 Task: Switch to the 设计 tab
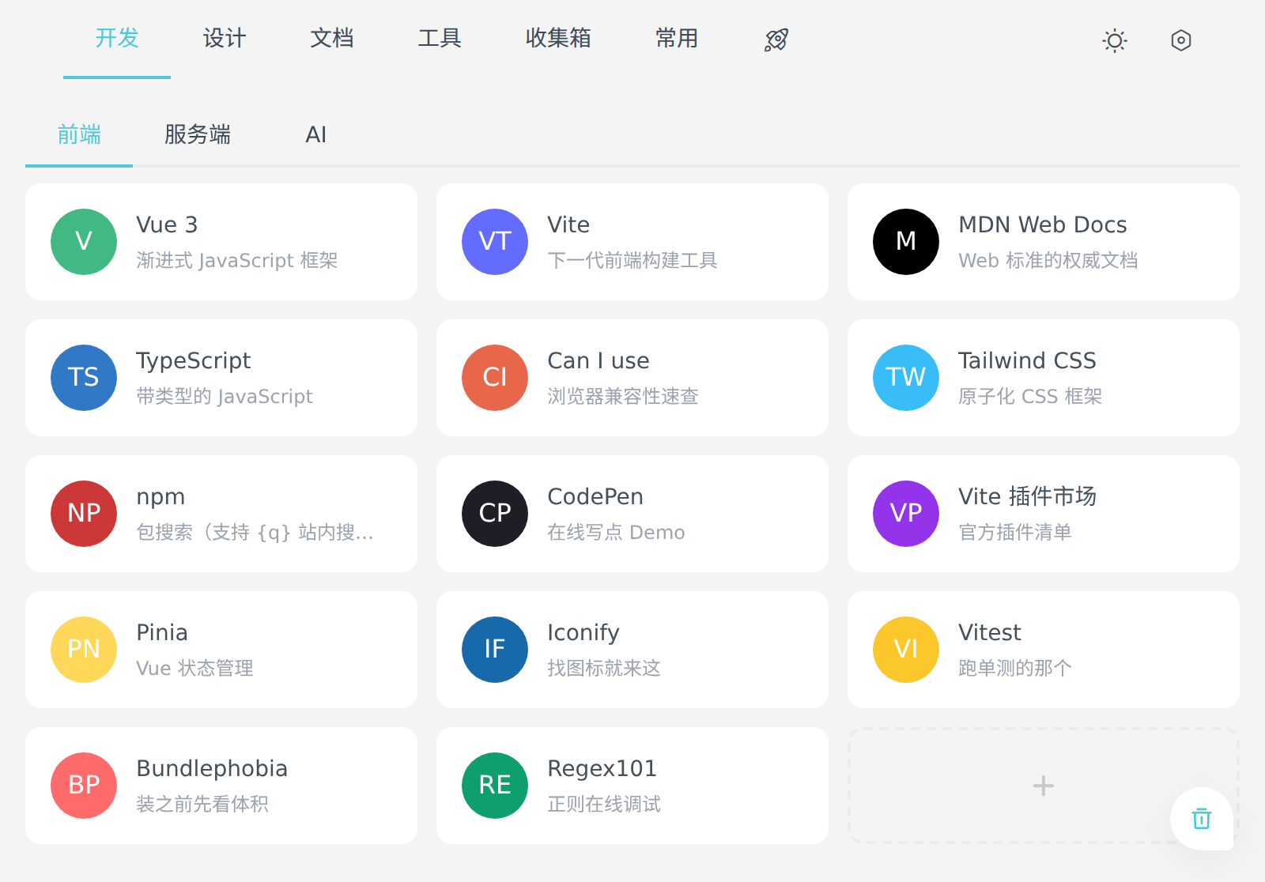point(225,38)
